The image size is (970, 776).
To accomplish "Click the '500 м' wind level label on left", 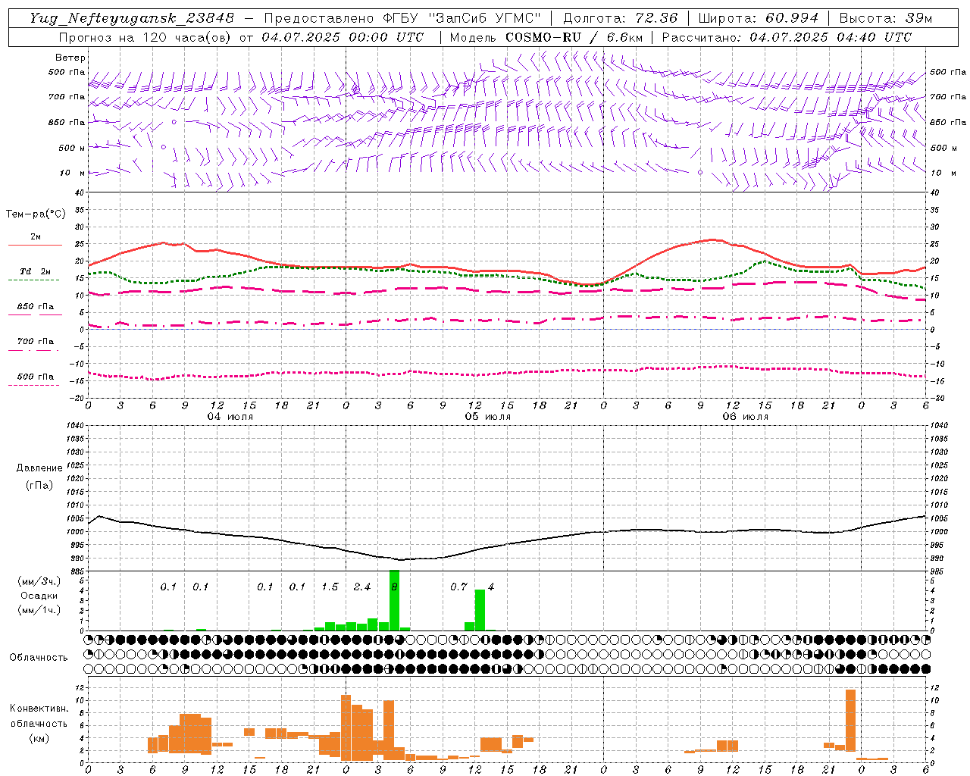I will (71, 148).
